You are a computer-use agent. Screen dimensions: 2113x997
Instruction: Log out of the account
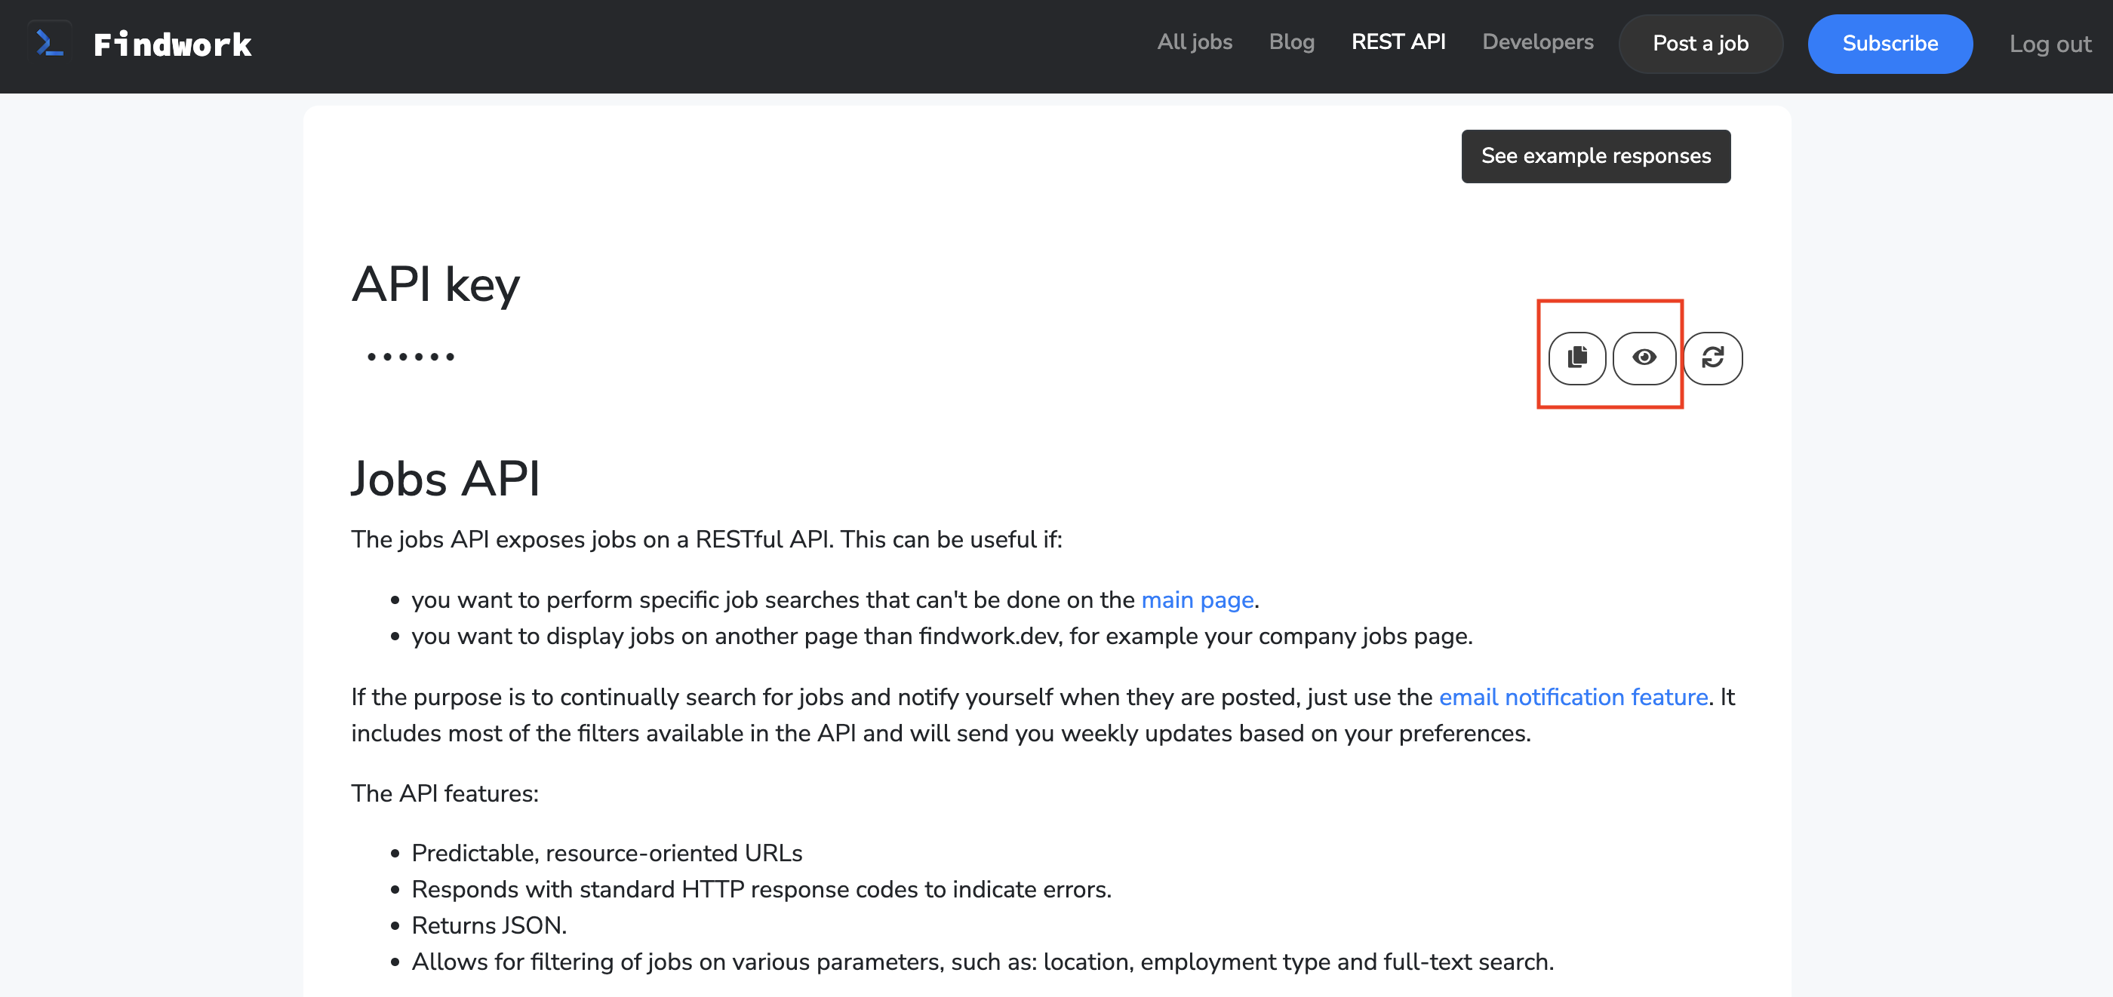pos(2049,44)
